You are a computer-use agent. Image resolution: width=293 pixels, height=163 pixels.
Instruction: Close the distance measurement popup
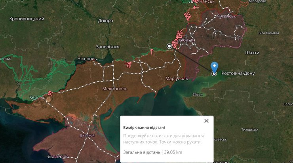click(x=206, y=121)
